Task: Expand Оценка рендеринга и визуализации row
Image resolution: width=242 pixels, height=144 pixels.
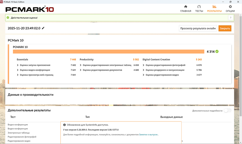Action: (143, 70)
